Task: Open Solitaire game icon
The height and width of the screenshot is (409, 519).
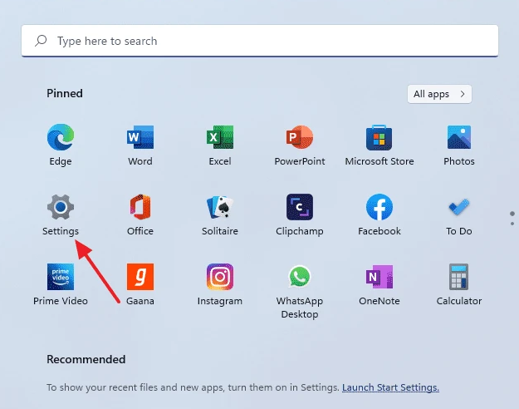Action: [x=219, y=207]
